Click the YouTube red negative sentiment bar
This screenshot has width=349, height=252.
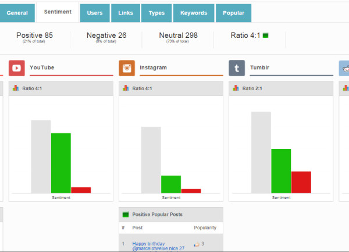[81, 190]
